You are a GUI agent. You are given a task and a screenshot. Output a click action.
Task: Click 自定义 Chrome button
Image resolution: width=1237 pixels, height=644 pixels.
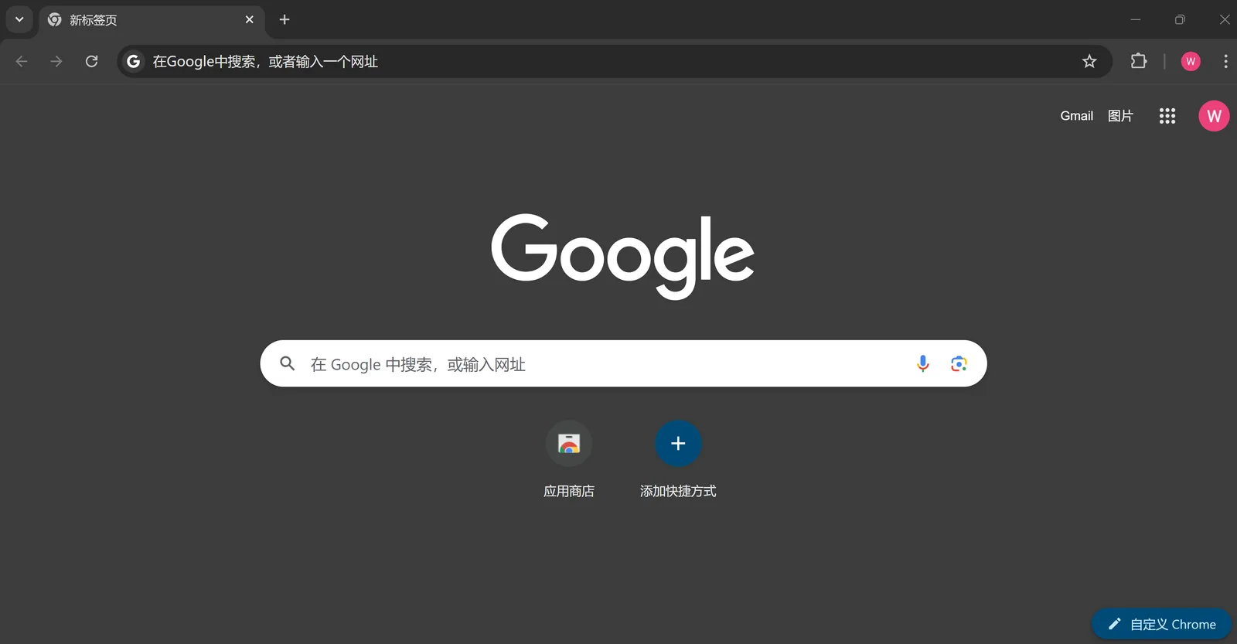[1161, 624]
